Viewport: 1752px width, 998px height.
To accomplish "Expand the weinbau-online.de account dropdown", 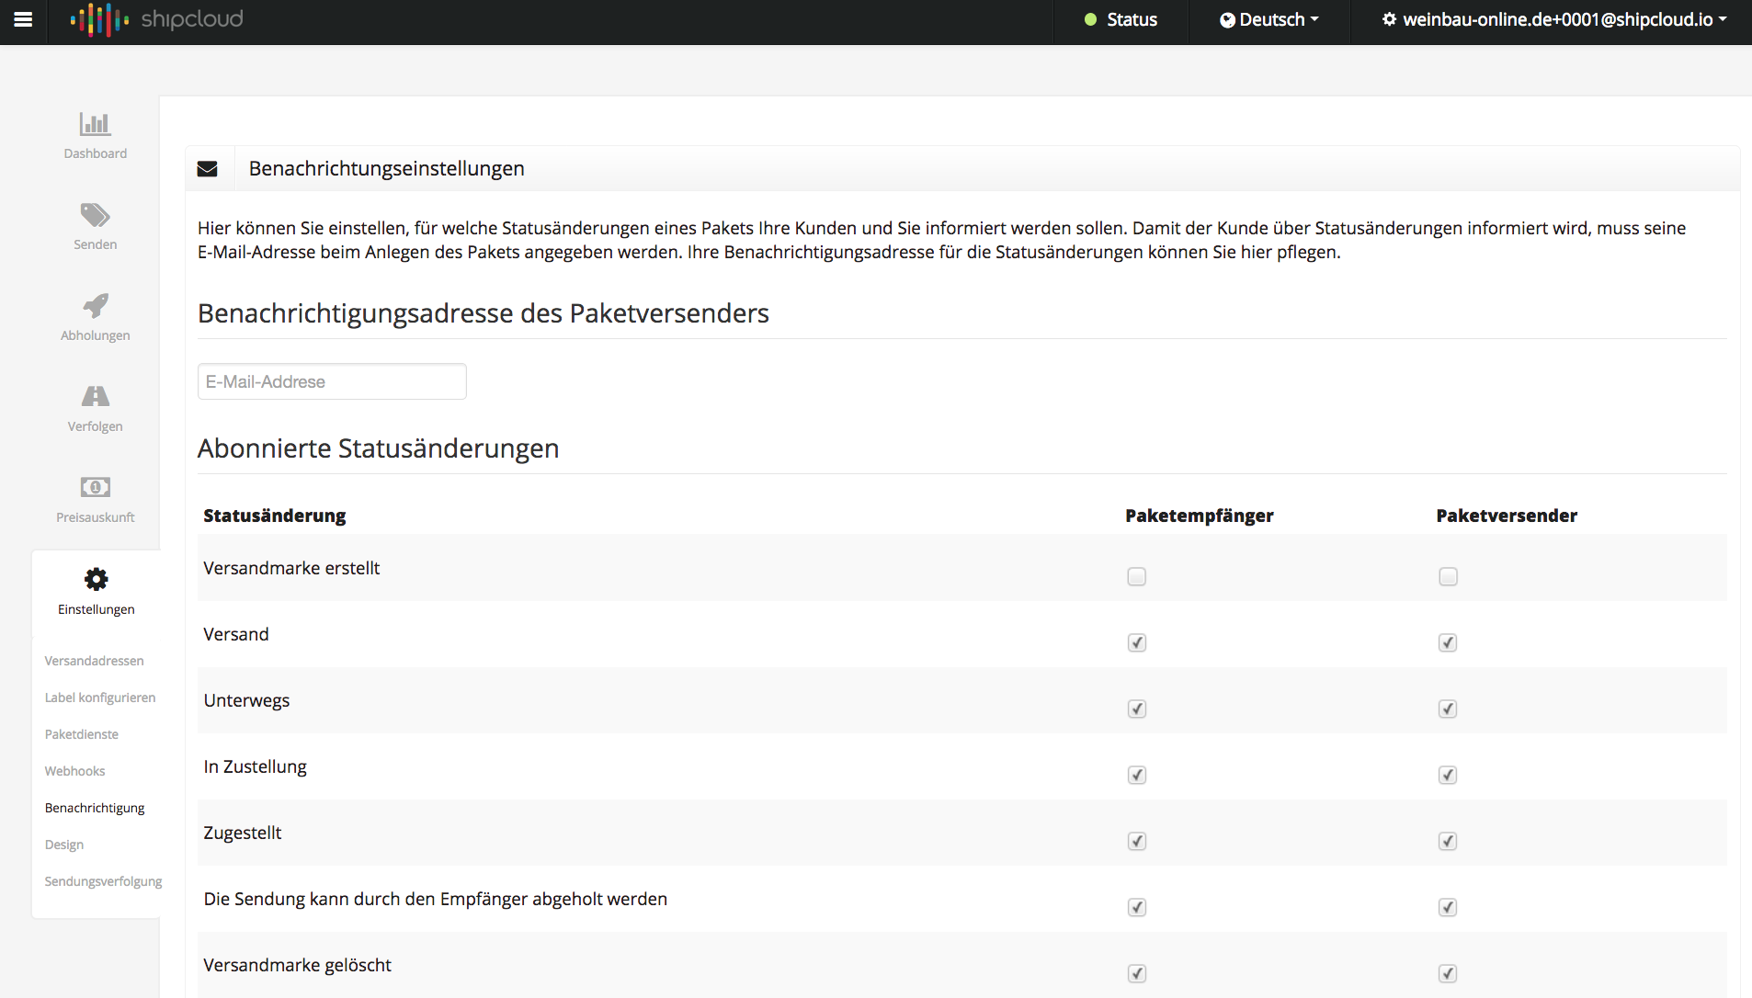I will point(1554,19).
